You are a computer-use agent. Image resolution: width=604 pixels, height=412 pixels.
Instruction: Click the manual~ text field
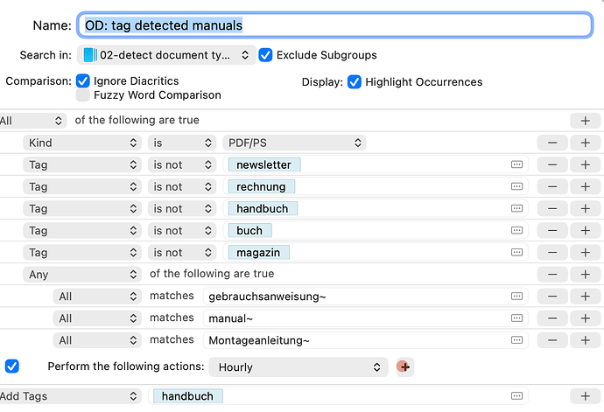pyautogui.click(x=365, y=318)
